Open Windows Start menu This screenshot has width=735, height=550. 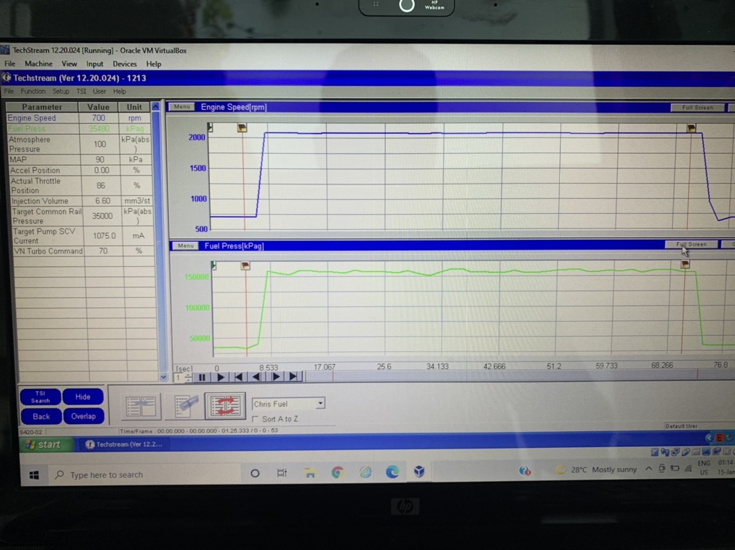pos(34,475)
